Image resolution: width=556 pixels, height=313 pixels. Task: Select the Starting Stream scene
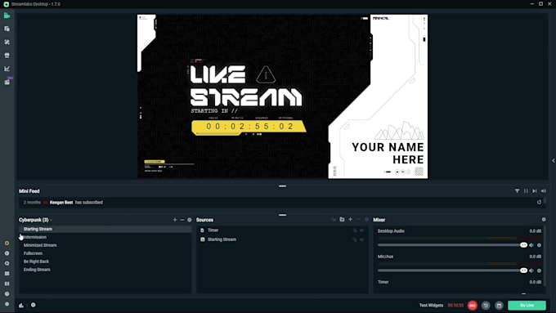click(105, 229)
